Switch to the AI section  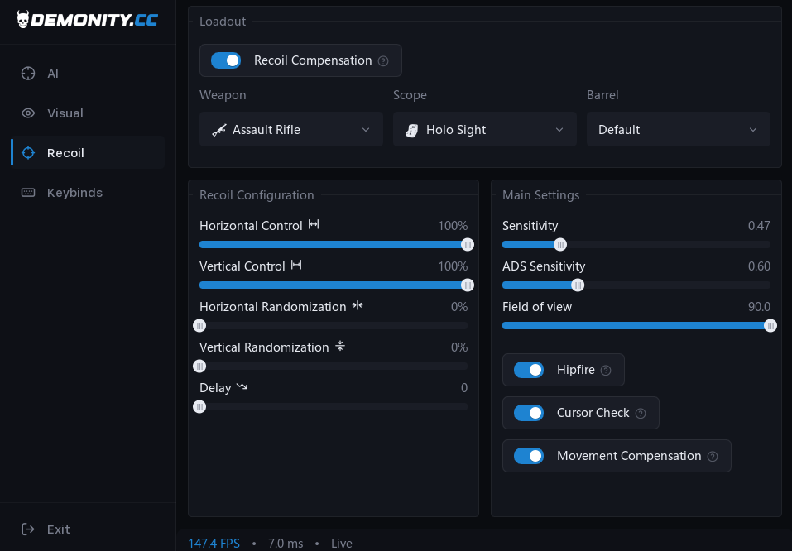coord(88,74)
